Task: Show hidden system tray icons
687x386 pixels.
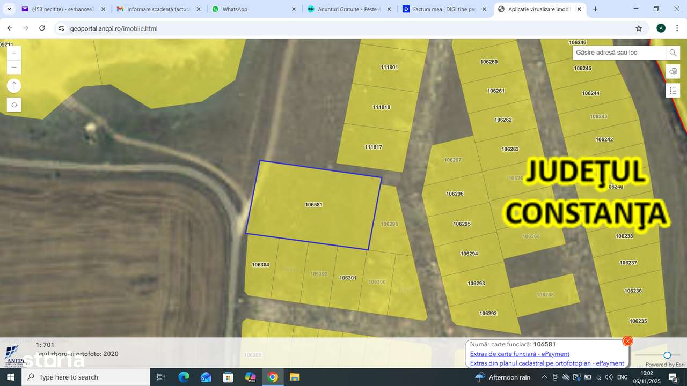Action: (544, 377)
